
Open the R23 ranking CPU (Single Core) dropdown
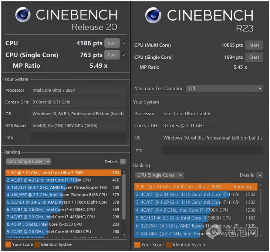pyautogui.click(x=159, y=175)
